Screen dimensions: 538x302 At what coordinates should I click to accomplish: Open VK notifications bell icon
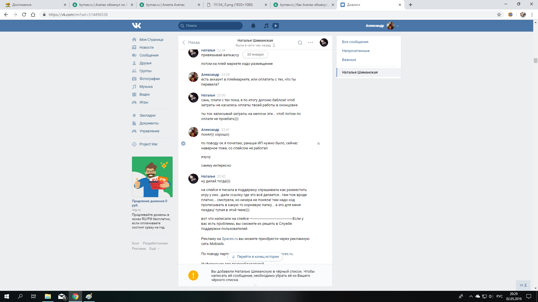pyautogui.click(x=253, y=26)
